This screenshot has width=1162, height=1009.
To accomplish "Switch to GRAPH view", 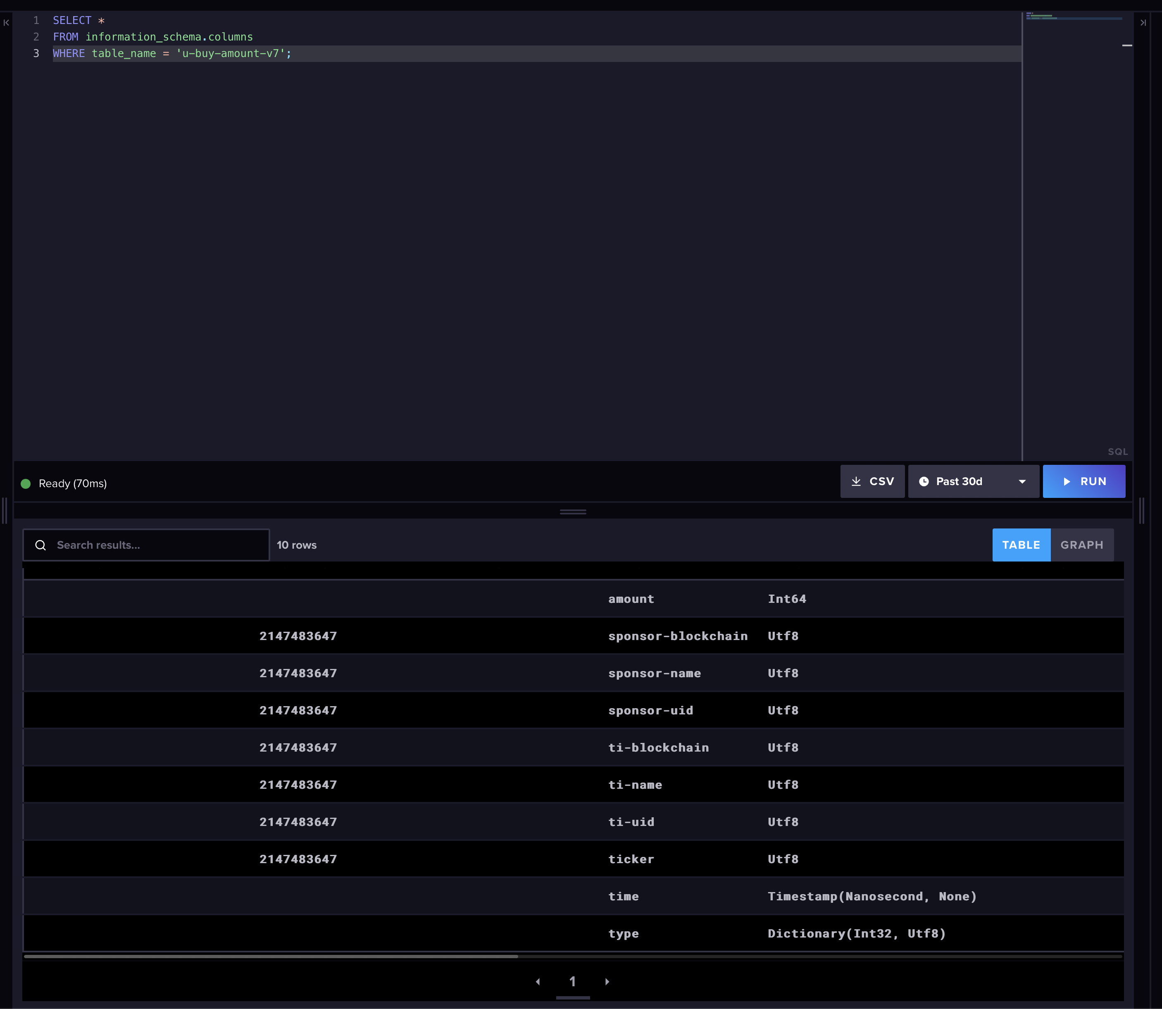I will tap(1081, 545).
